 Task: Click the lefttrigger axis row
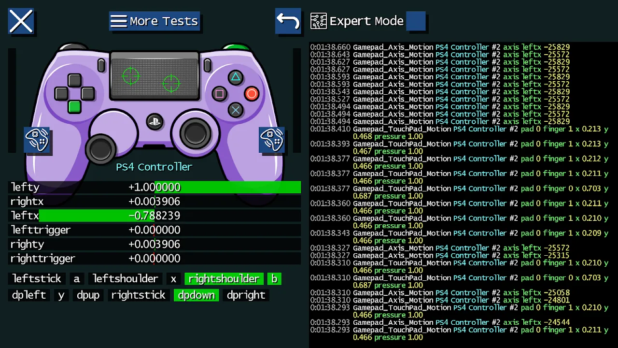(x=154, y=230)
